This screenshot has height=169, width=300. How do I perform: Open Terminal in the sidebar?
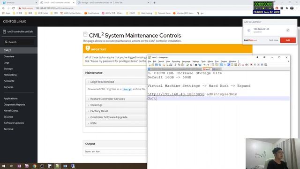[x=8, y=129]
